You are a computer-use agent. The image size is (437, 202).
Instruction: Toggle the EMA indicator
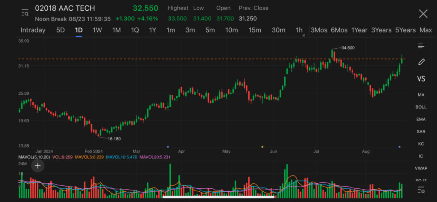click(x=421, y=120)
